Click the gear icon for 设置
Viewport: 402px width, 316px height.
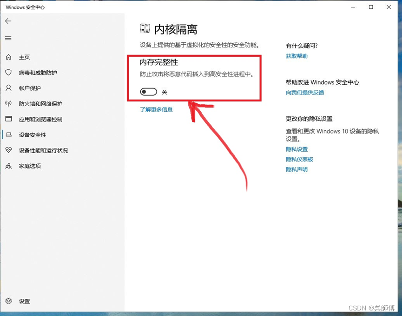coord(8,301)
